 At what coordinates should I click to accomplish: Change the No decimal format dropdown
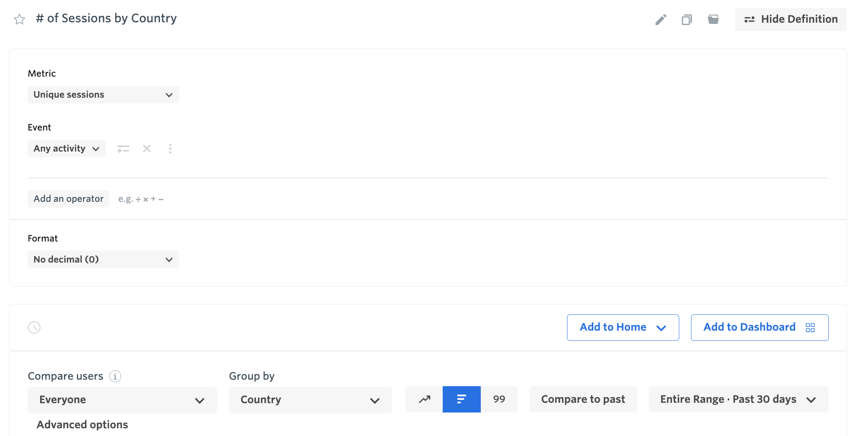point(103,259)
